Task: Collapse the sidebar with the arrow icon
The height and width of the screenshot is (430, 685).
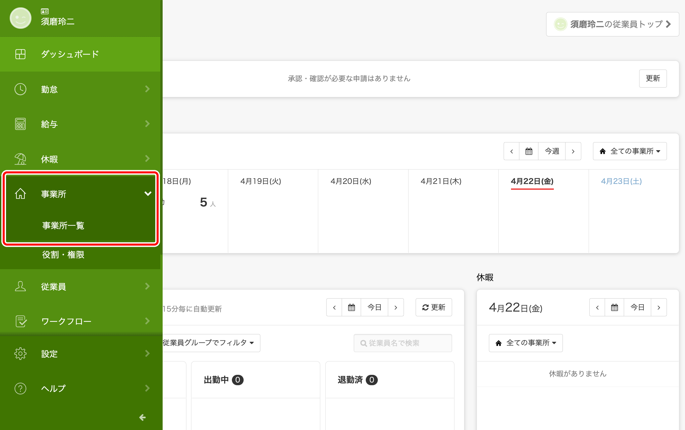Action: (x=142, y=417)
